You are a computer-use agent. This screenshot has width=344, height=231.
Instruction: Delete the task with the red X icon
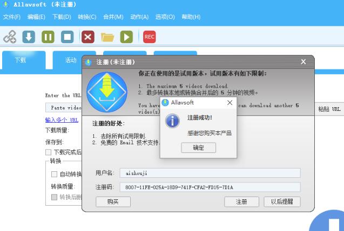88,37
